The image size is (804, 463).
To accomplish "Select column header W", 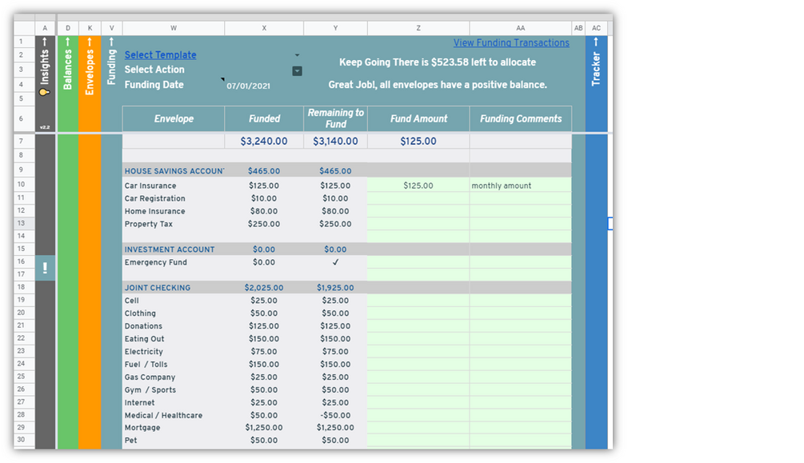I will 174,28.
